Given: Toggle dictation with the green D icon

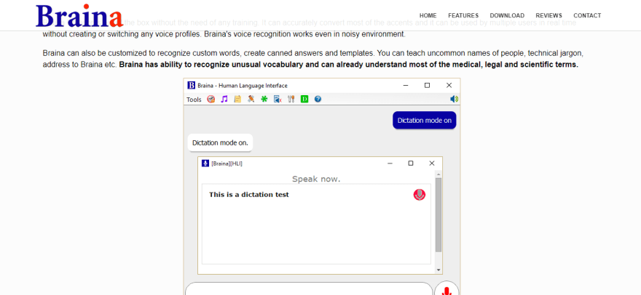Looking at the screenshot, I should [304, 99].
